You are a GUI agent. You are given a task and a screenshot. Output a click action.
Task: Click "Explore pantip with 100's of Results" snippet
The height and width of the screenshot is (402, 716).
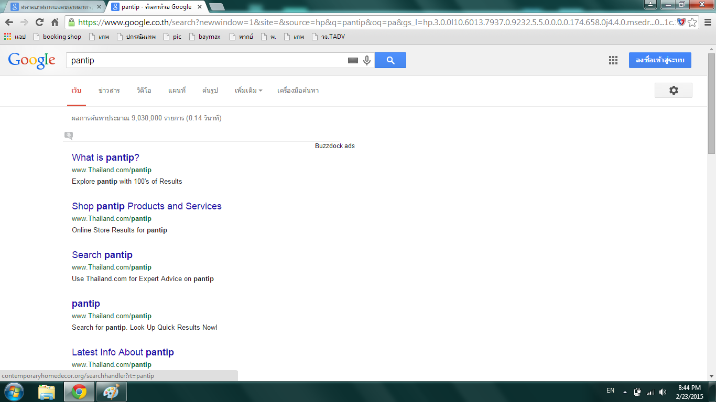pyautogui.click(x=127, y=182)
